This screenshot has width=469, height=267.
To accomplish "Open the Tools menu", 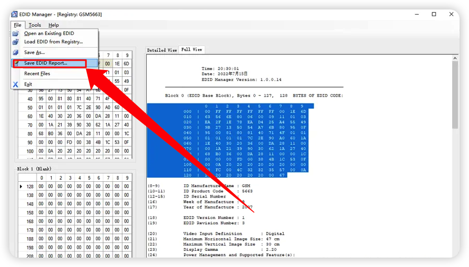I will [x=35, y=25].
